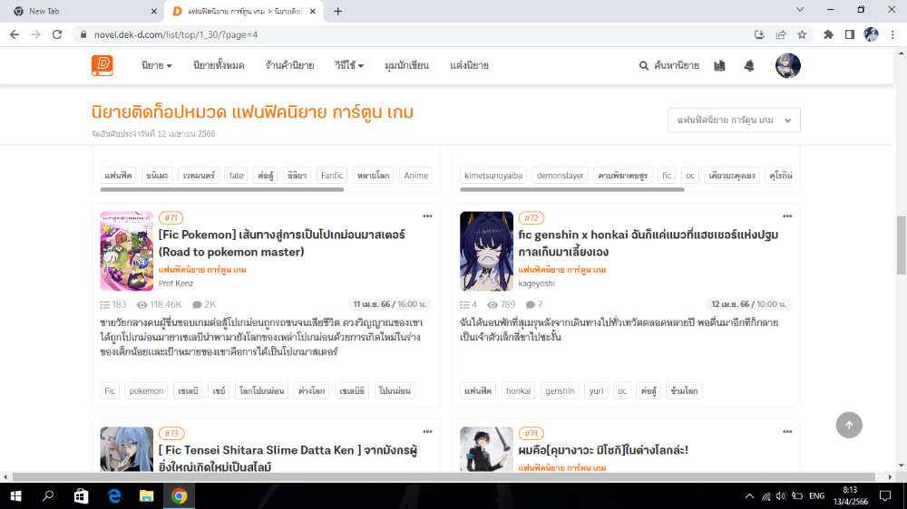This screenshot has height=509, width=907.
Task: Open volume control in system tray
Action: pyautogui.click(x=781, y=495)
